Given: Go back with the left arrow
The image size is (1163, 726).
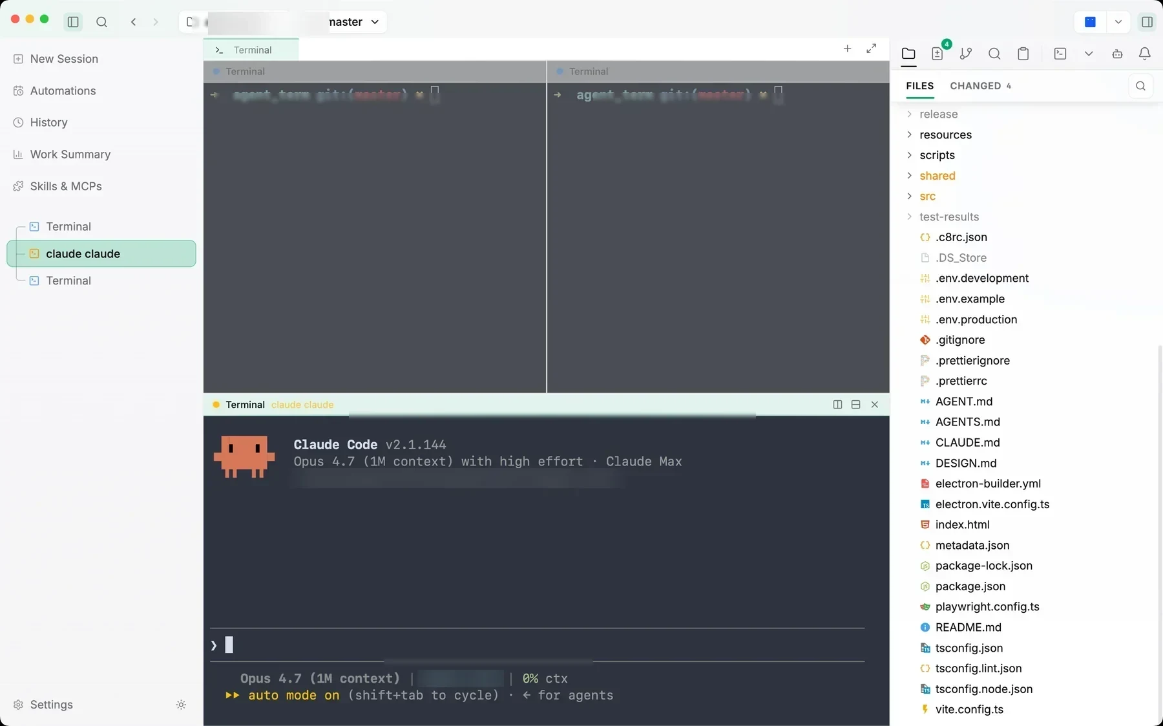Looking at the screenshot, I should pos(133,22).
